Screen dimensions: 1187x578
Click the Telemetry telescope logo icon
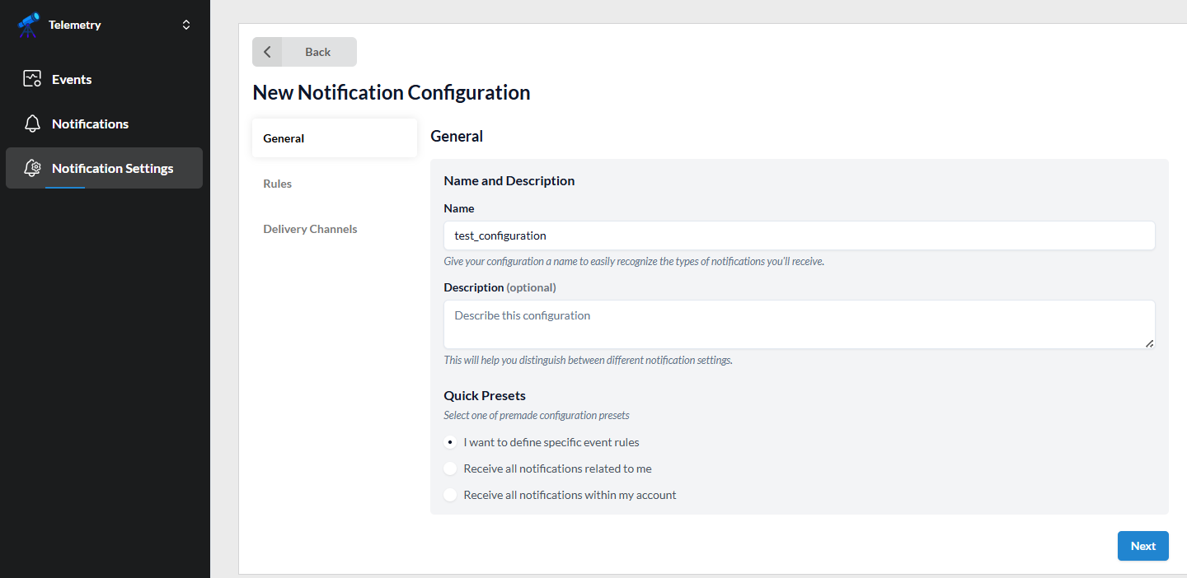29,25
